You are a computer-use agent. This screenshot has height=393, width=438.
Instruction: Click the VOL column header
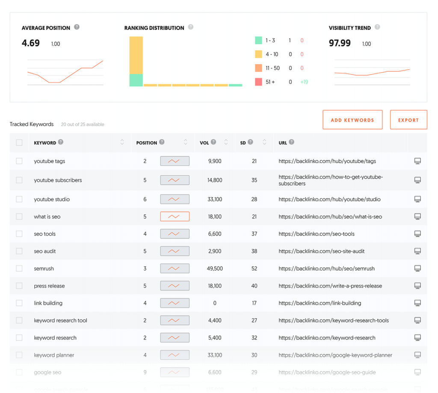(x=204, y=143)
